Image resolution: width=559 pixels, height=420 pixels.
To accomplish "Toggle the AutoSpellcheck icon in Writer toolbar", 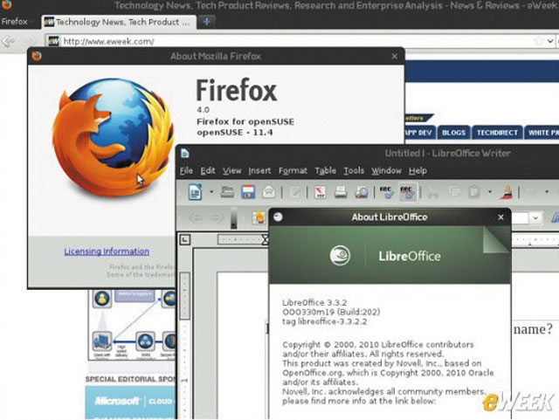I will click(408, 192).
